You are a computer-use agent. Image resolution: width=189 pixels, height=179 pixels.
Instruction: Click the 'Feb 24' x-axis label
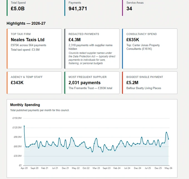tap(117, 168)
